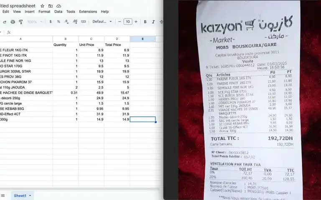Click the fx formula bar
The height and width of the screenshot is (200, 321).
coord(84,32)
